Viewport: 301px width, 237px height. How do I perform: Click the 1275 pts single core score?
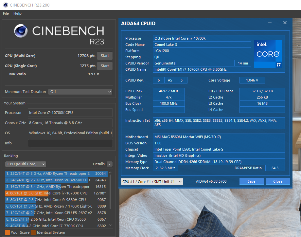(x=88, y=66)
